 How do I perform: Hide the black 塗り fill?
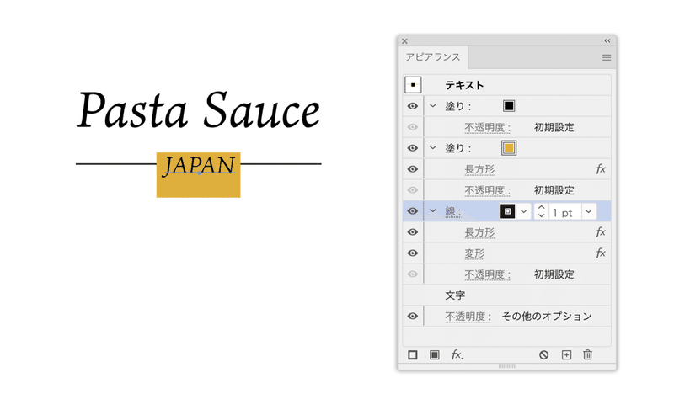tap(413, 106)
